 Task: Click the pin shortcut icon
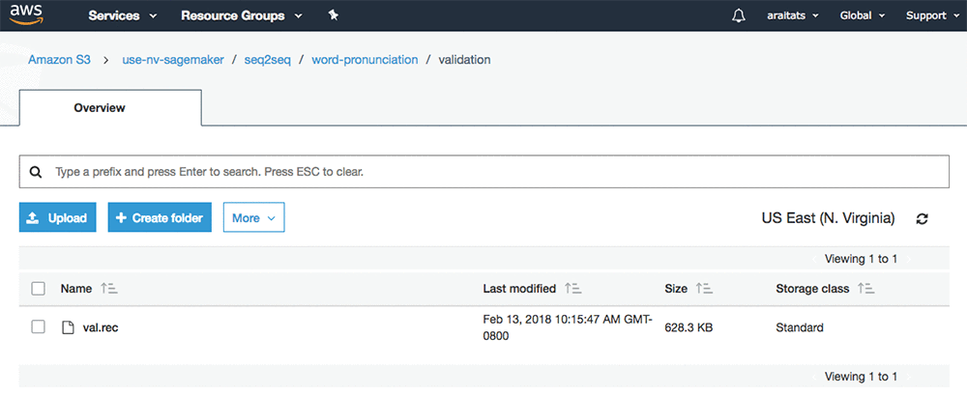[x=334, y=15]
